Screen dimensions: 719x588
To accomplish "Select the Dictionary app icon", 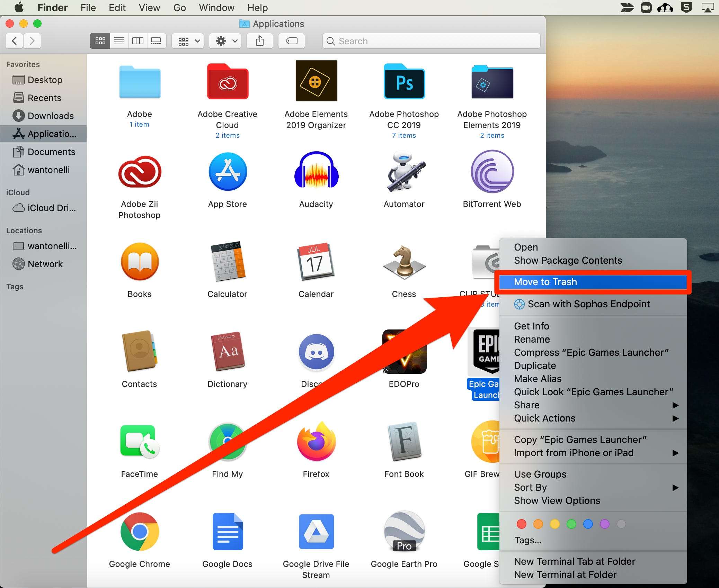I will (228, 351).
